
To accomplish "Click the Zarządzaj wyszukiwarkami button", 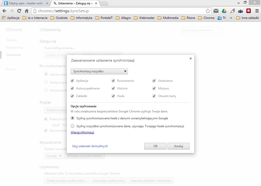I will click(x=84, y=156).
